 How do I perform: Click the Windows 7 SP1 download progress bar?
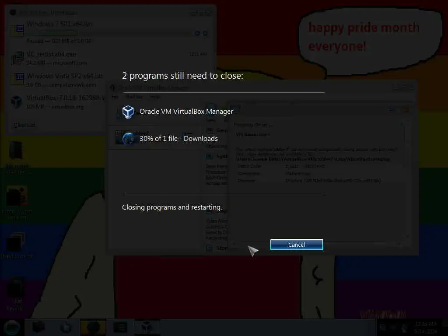pyautogui.click(x=108, y=33)
